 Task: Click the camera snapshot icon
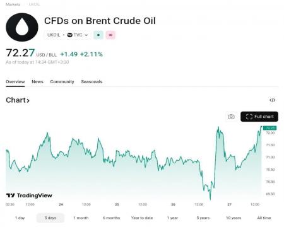point(231,117)
